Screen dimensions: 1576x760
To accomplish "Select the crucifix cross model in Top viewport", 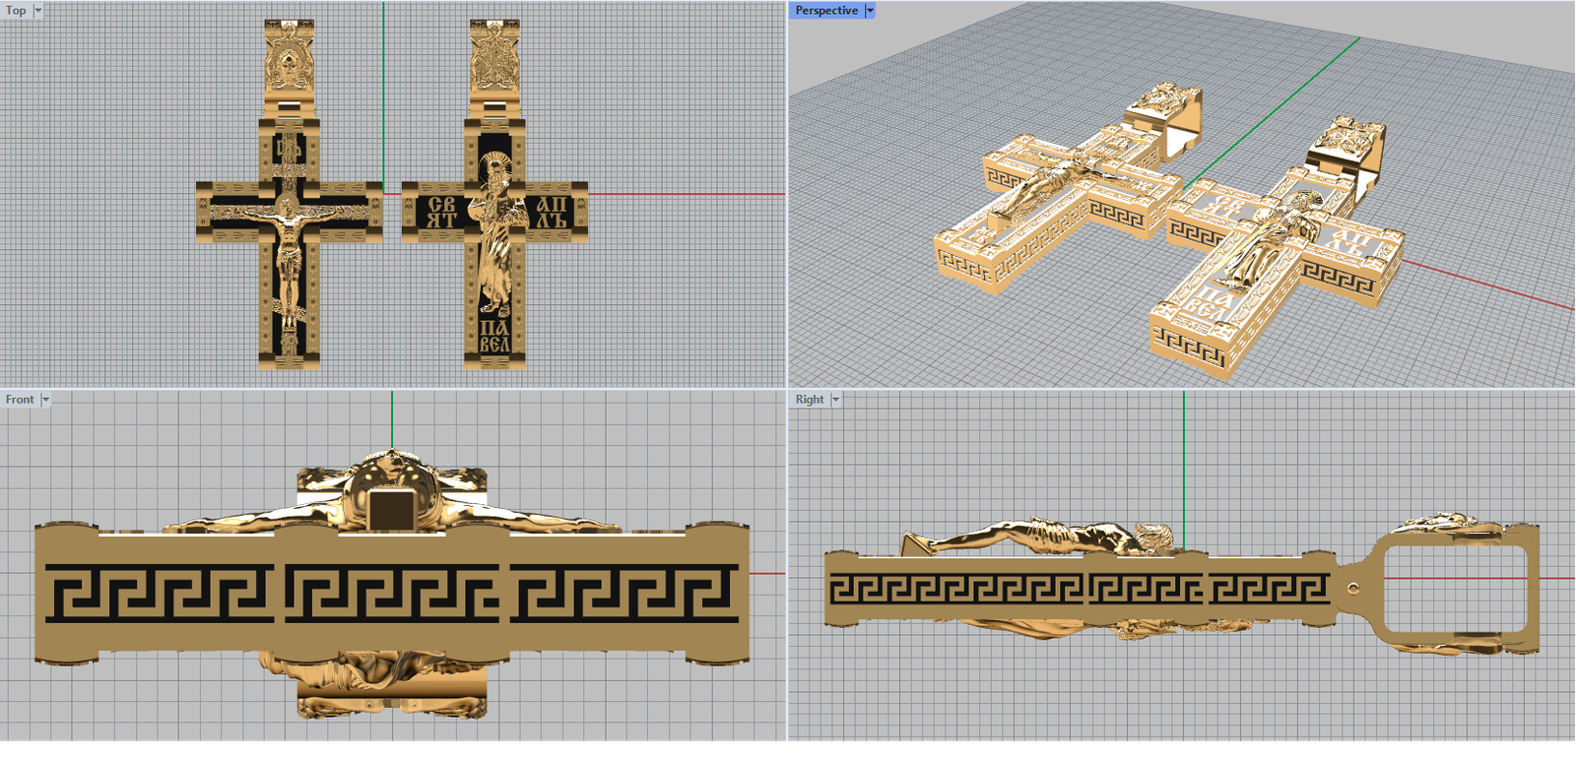I will 290,195.
